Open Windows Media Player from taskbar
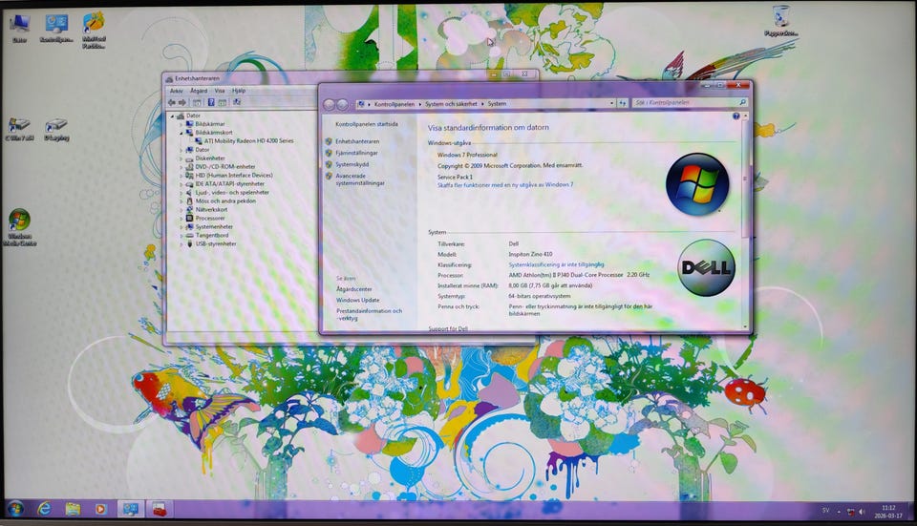This screenshot has height=526, width=917. click(x=100, y=508)
